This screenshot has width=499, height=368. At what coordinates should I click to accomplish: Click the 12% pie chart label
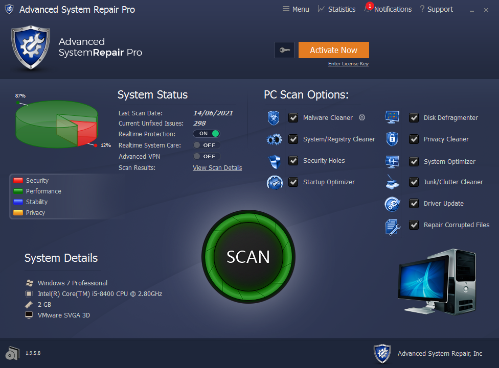point(106,145)
